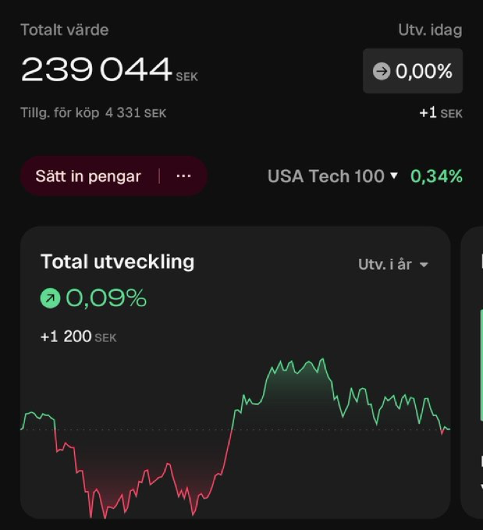This screenshot has height=530, width=483.
Task: Click the caret arrow next to Utv. i år
Action: pyautogui.click(x=424, y=264)
